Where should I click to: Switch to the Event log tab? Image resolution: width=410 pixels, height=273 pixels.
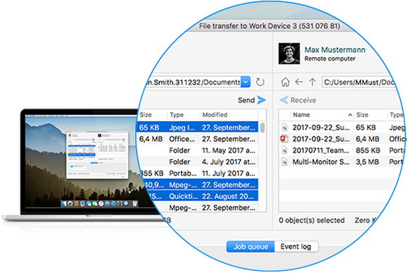click(296, 246)
